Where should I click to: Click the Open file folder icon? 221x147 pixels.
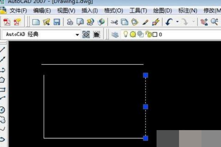(46, 22)
